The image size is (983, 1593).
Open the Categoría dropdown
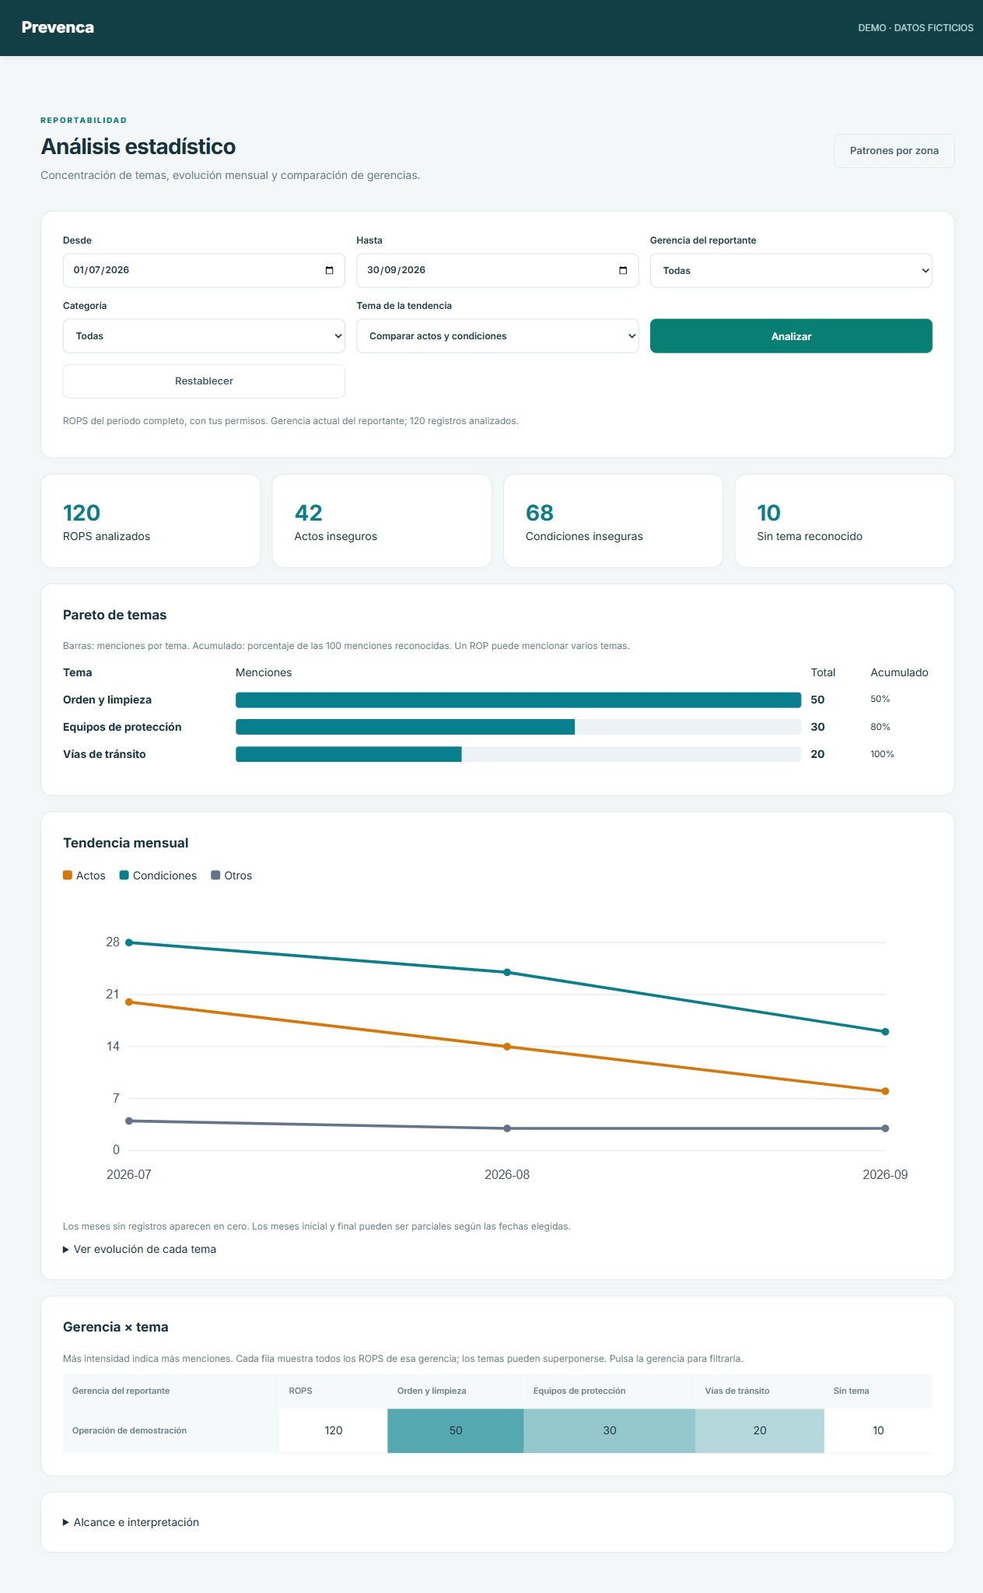pyautogui.click(x=204, y=336)
